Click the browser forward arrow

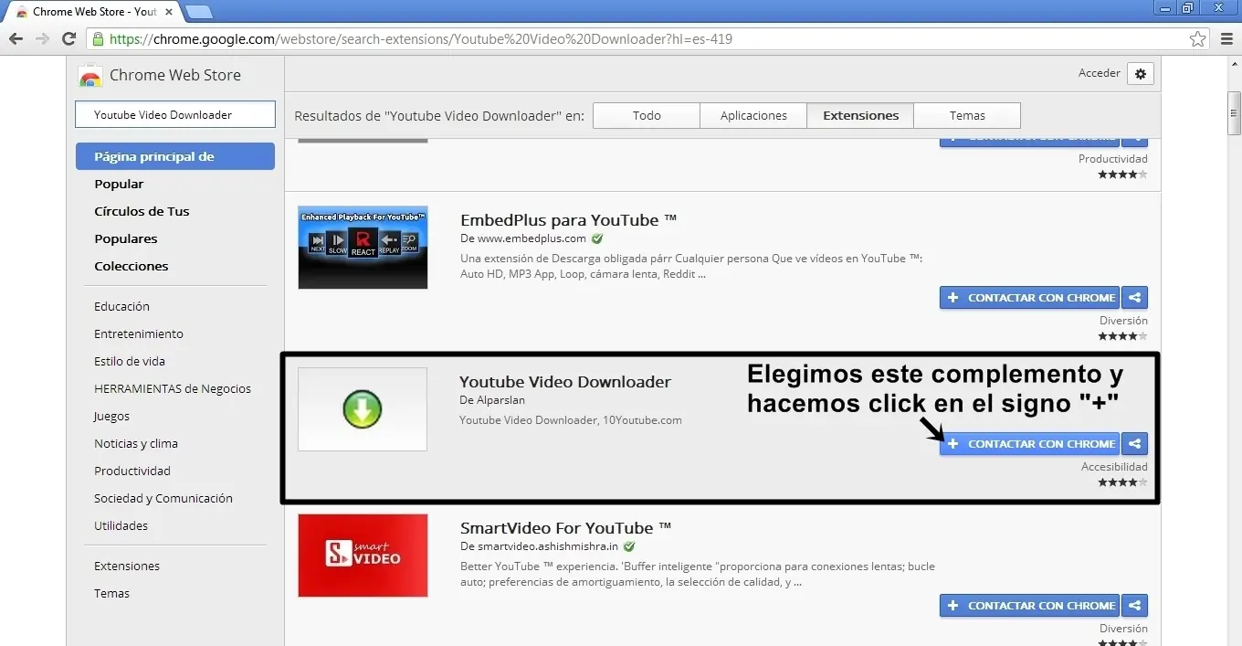click(42, 39)
